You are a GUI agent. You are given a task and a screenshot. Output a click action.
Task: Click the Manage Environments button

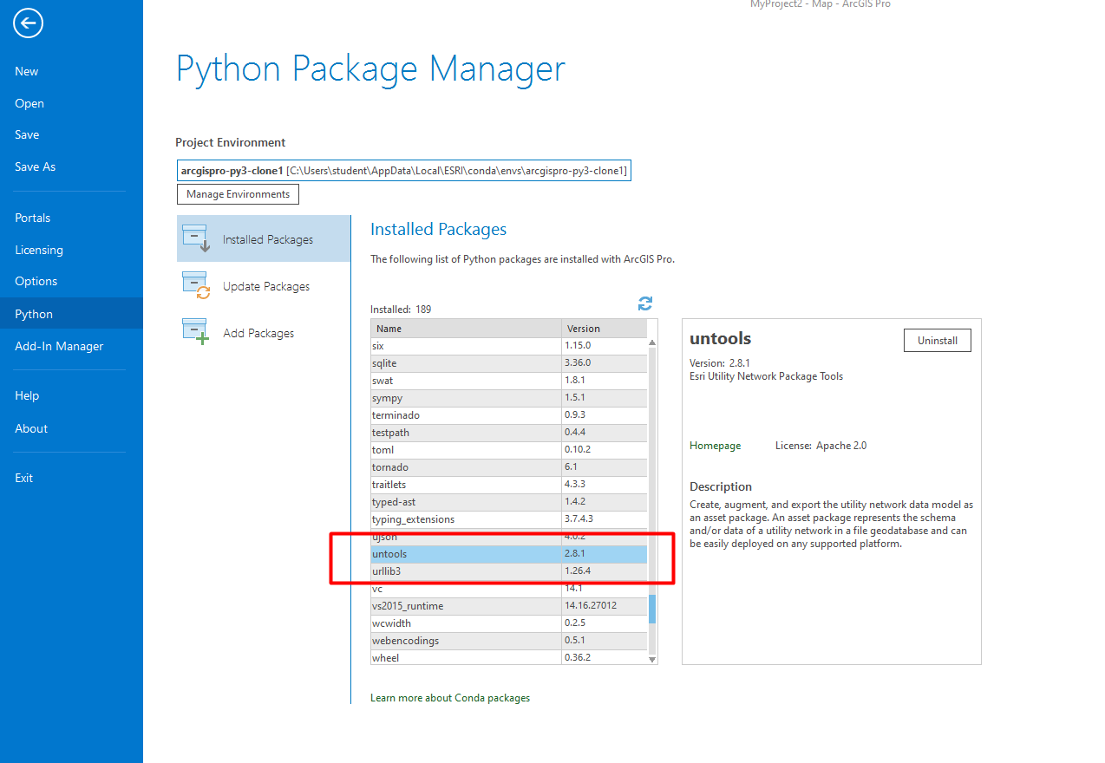pyautogui.click(x=238, y=194)
